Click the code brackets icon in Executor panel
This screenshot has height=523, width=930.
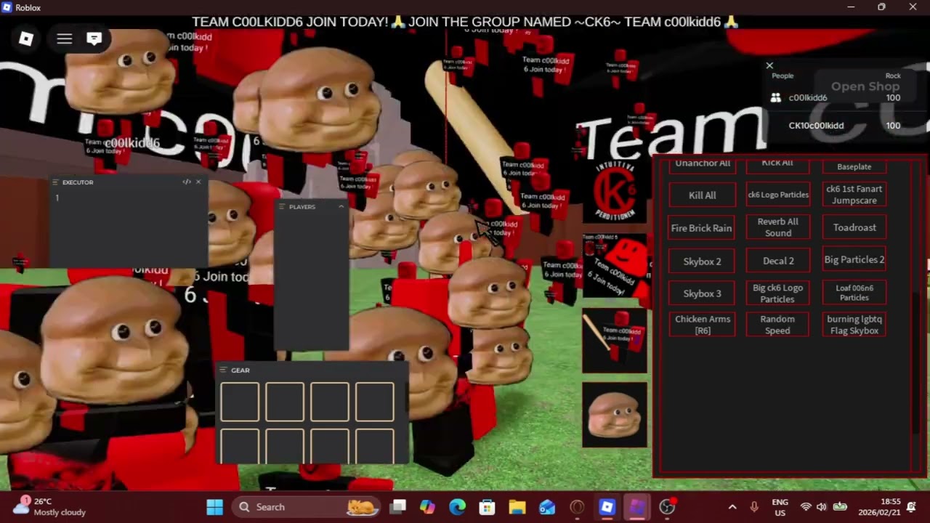tap(187, 182)
